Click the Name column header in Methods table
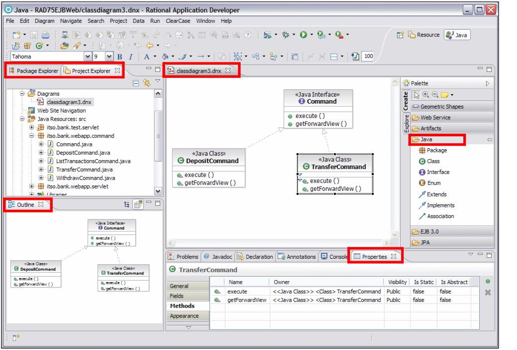 (x=247, y=282)
